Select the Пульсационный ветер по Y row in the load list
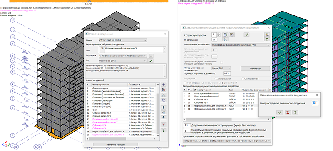 (x=121, y=122)
